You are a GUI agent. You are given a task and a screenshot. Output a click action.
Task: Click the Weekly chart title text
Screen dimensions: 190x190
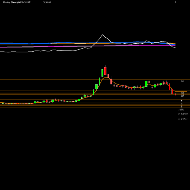[17, 2]
